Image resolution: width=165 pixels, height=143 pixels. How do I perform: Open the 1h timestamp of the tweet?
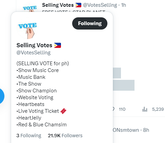point(123,5)
